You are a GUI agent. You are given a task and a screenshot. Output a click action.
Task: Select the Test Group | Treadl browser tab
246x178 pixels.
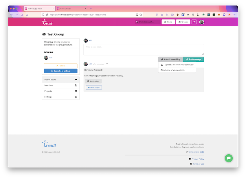tap(39, 9)
